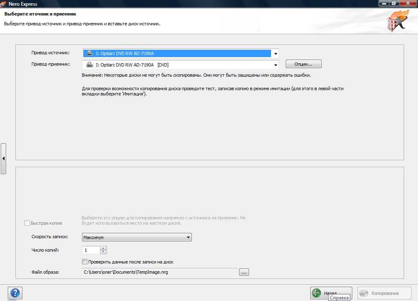Image resolution: width=418 pixels, height=301 pixels.
Task: Open the Привод-источник drive dropdown
Action: (276, 53)
